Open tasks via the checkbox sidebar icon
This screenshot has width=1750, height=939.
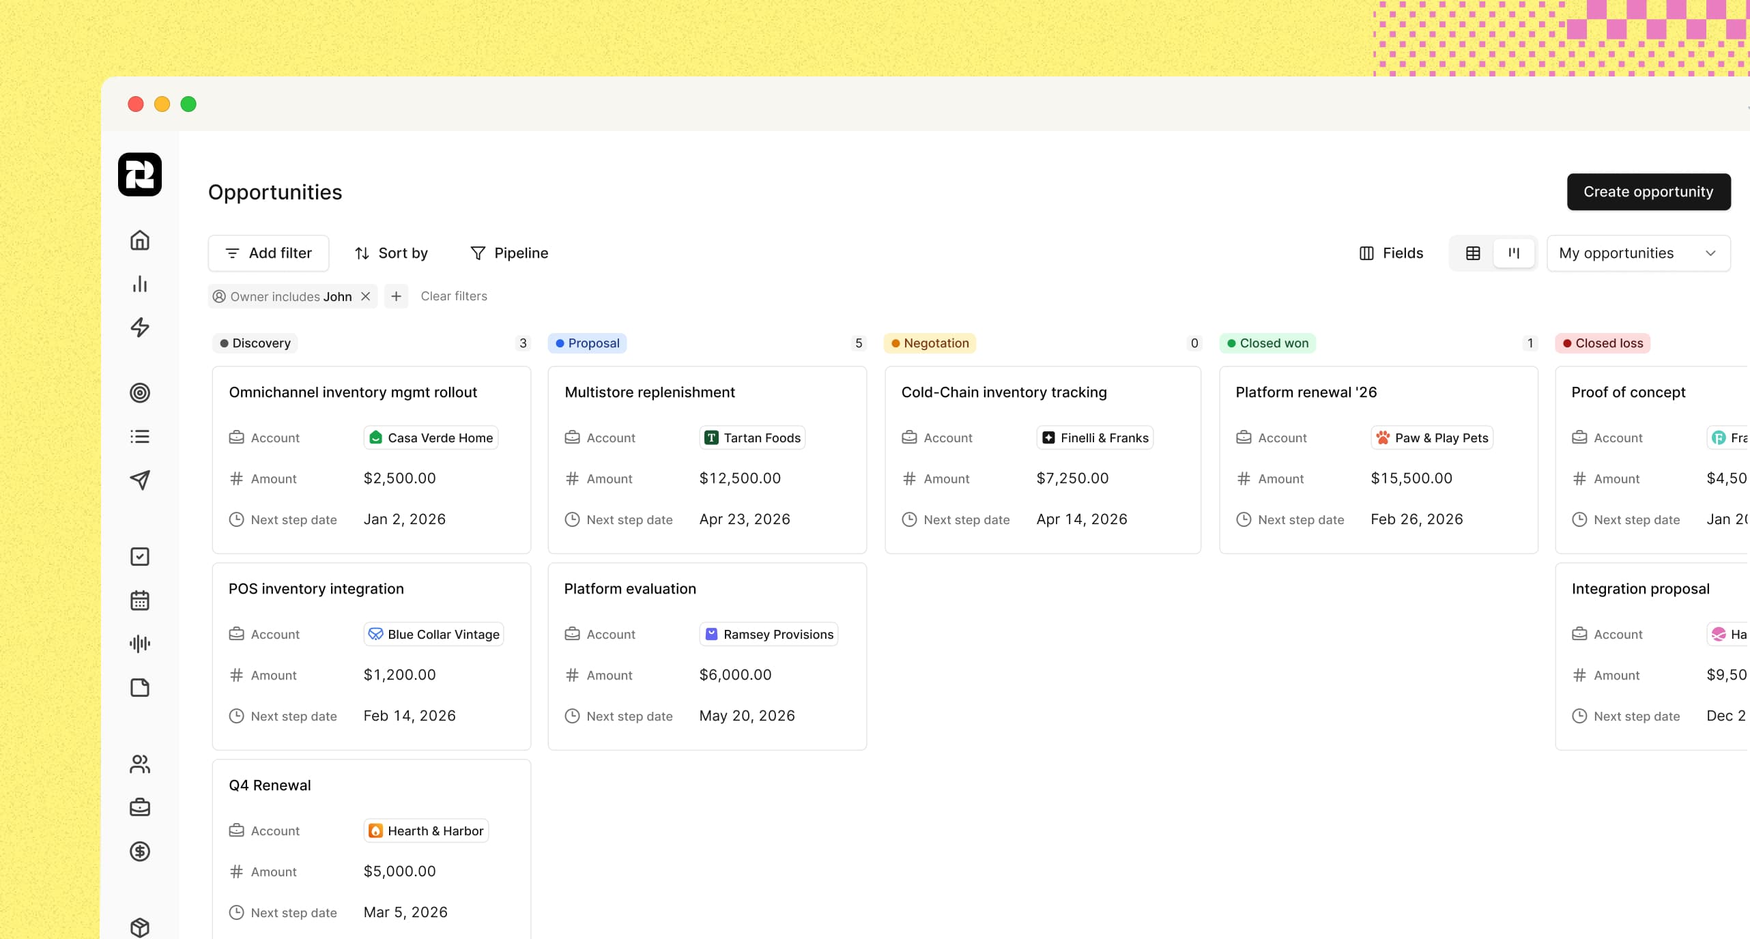pos(139,556)
